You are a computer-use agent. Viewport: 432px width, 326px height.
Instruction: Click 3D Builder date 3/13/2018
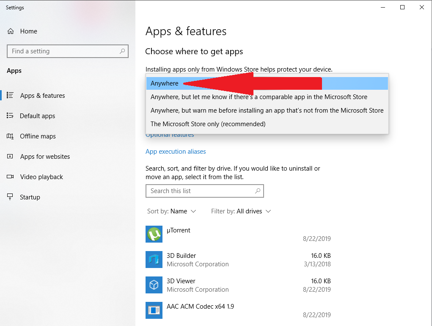(x=317, y=264)
